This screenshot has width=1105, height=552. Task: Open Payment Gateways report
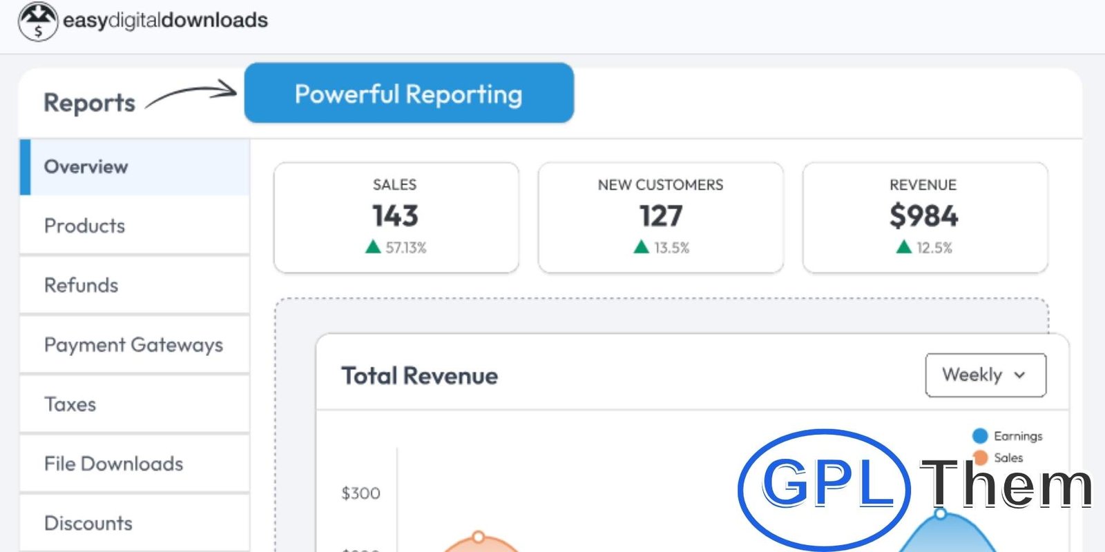coord(135,345)
